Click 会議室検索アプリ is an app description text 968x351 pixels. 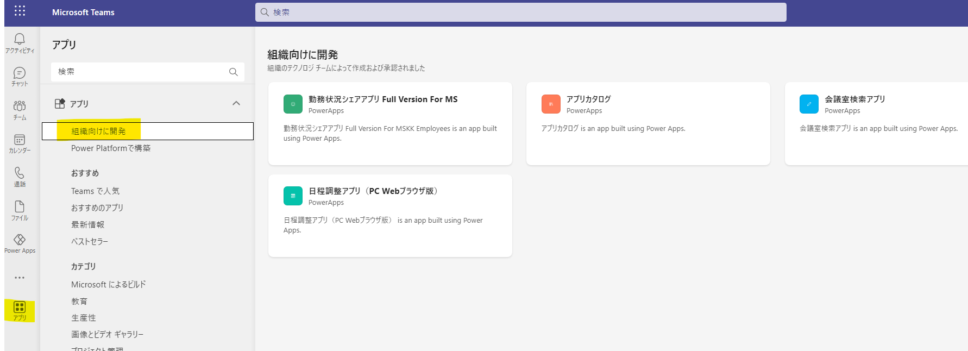click(x=878, y=129)
